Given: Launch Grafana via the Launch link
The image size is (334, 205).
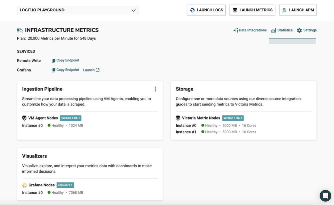Looking at the screenshot, I should pyautogui.click(x=89, y=70).
